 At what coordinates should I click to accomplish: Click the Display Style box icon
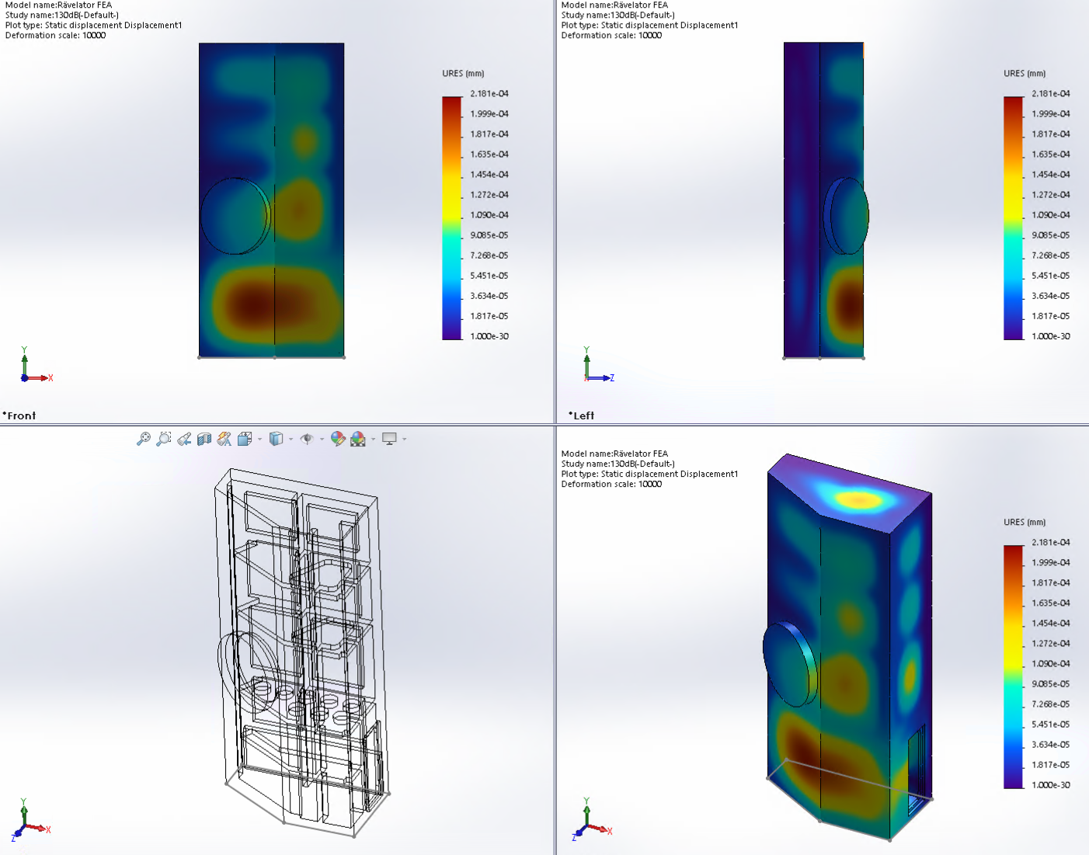(276, 439)
